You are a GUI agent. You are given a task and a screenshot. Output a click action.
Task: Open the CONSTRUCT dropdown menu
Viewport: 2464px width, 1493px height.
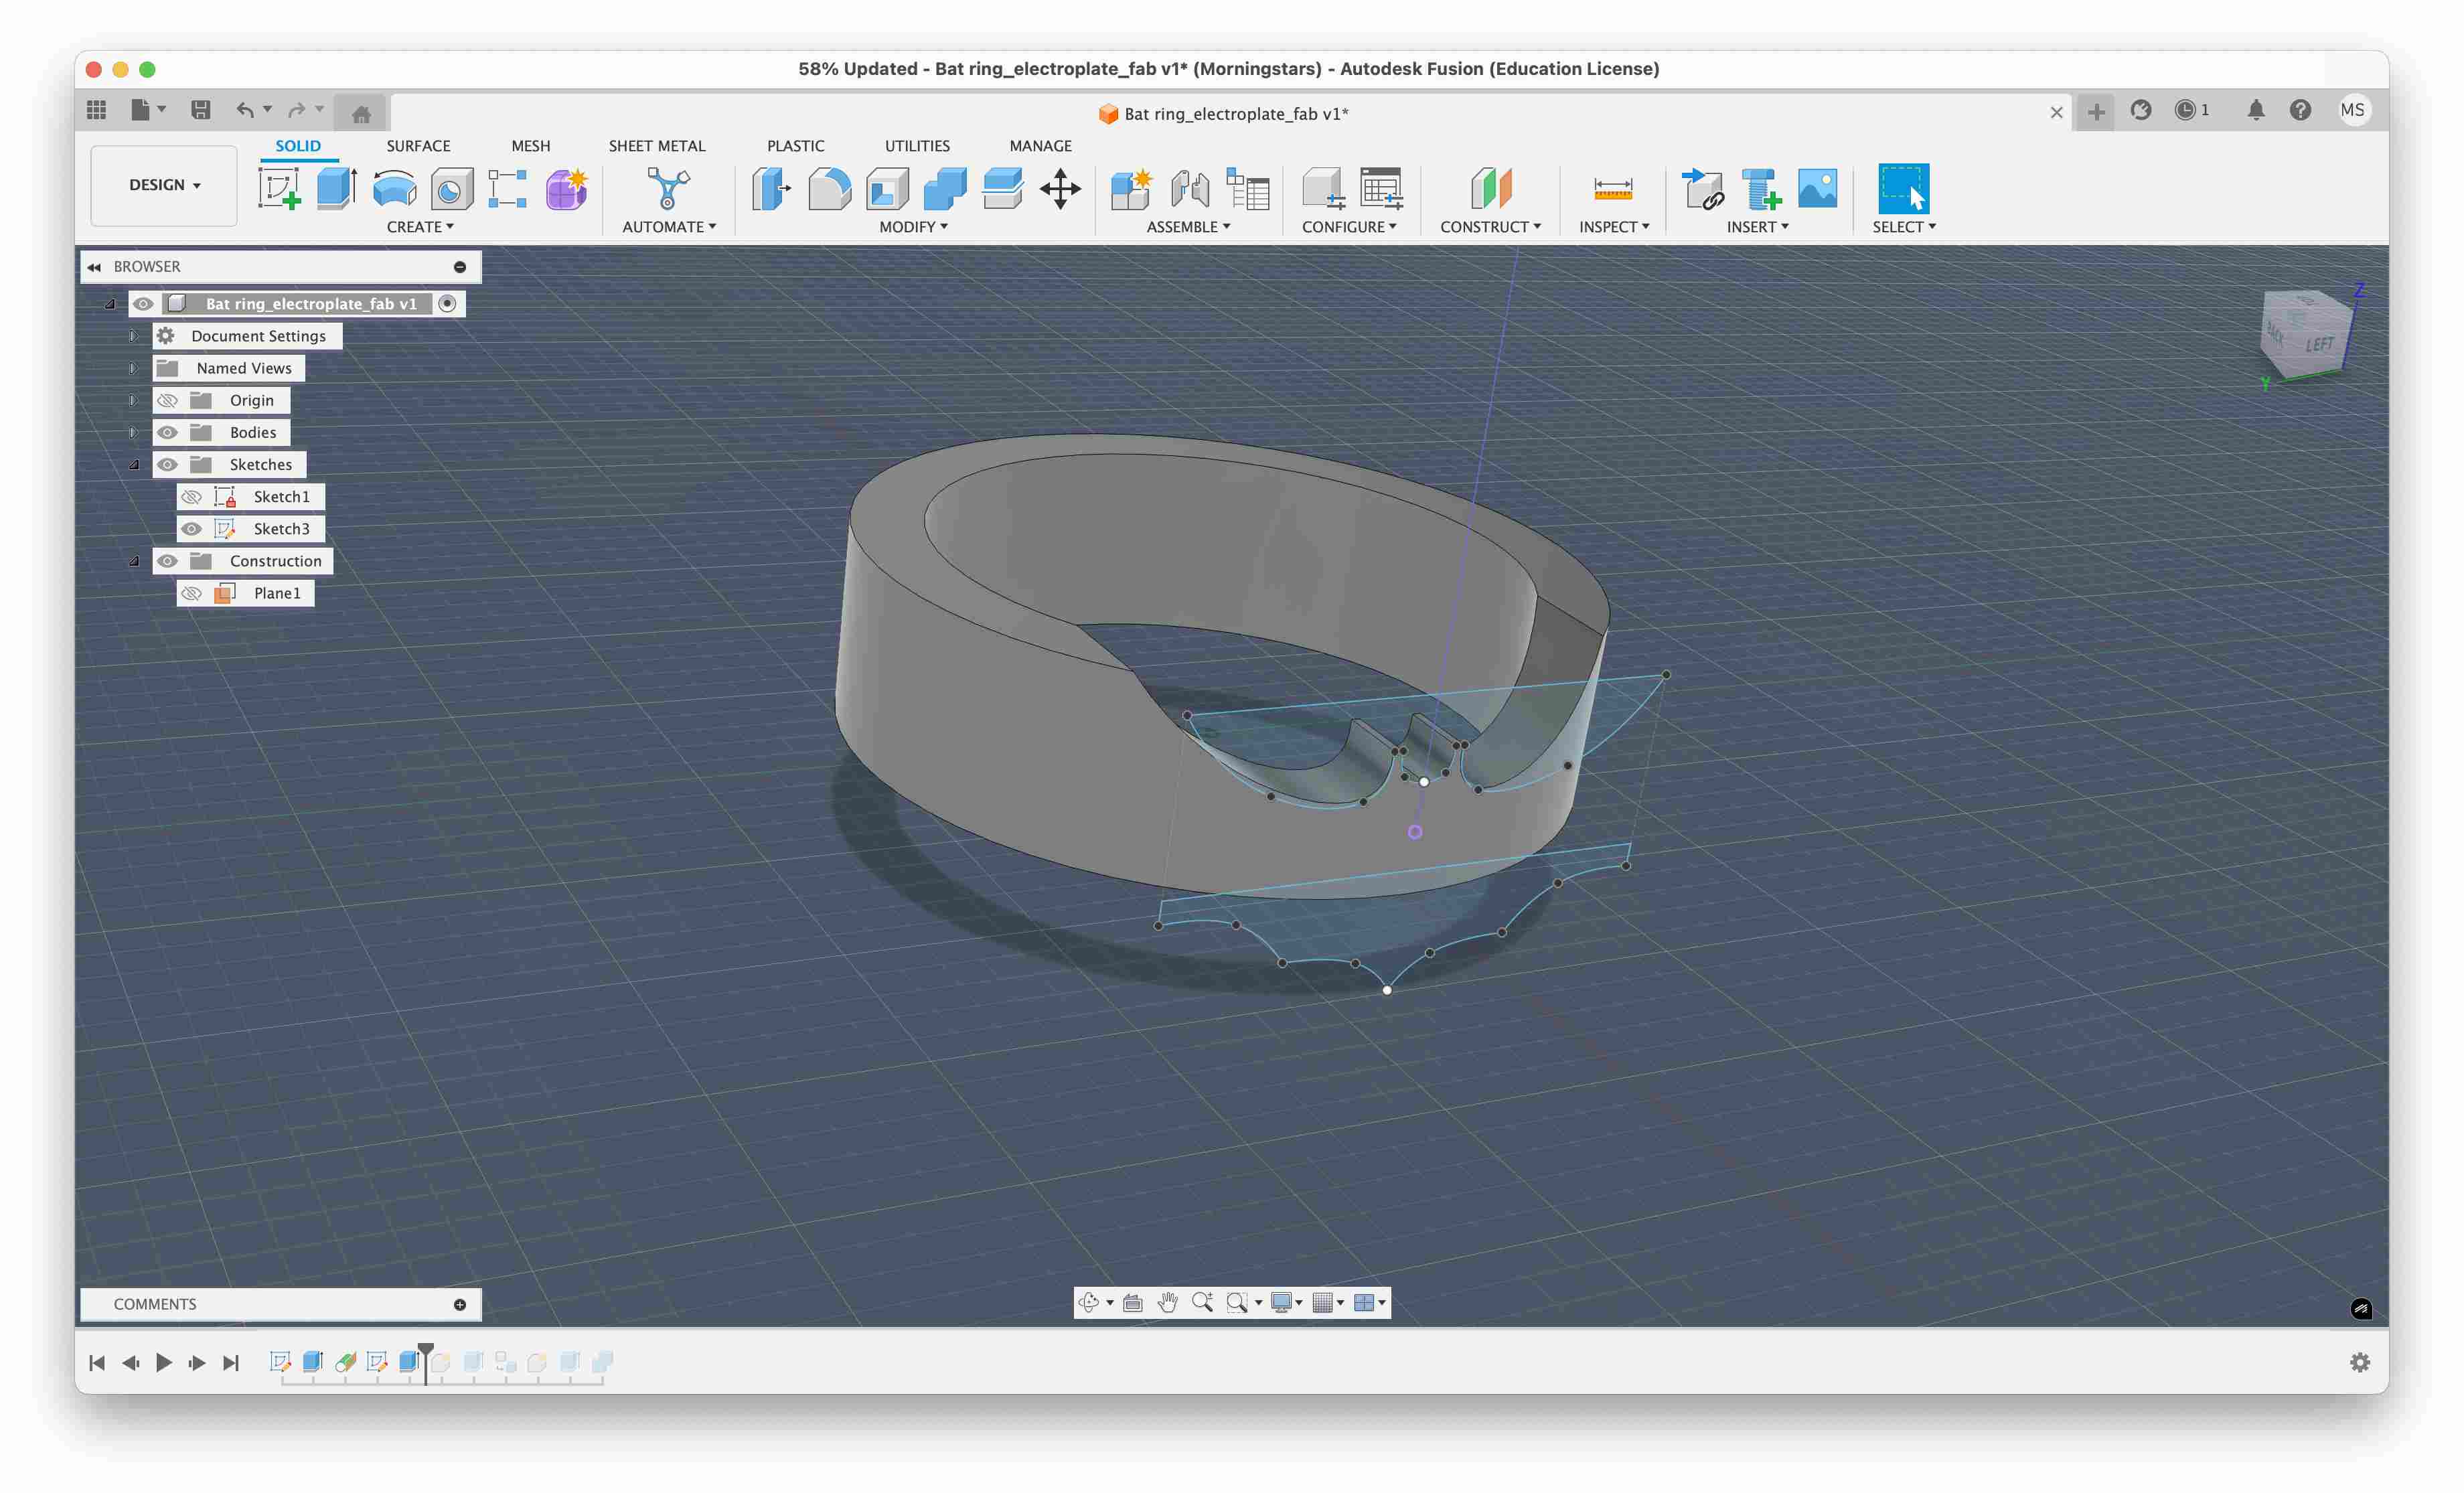coord(1490,227)
